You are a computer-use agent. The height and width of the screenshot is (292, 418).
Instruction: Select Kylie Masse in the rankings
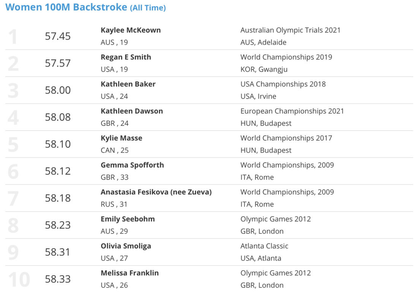122,138
